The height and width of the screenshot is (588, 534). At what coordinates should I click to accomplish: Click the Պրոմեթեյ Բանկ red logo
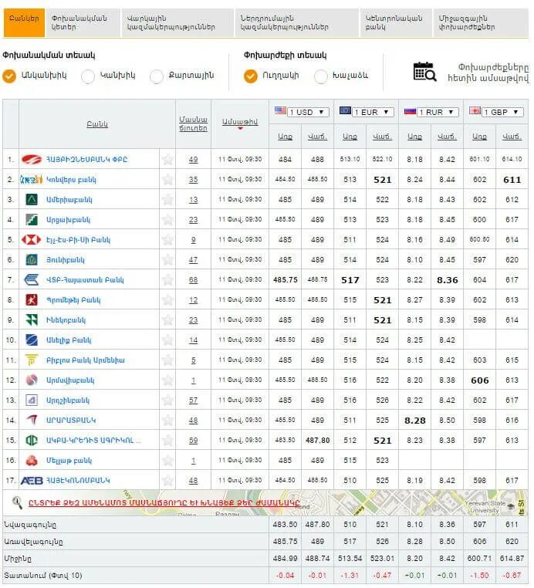32,300
